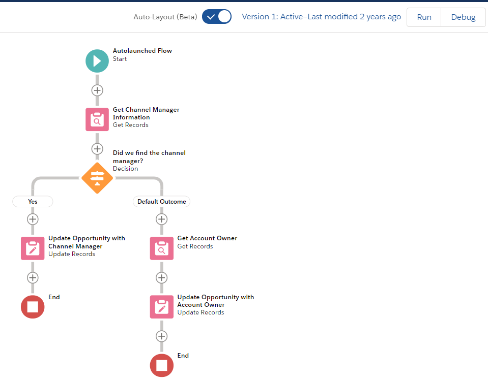Open Get Channel Manager Information element
Image resolution: width=488 pixels, height=381 pixels.
97,119
